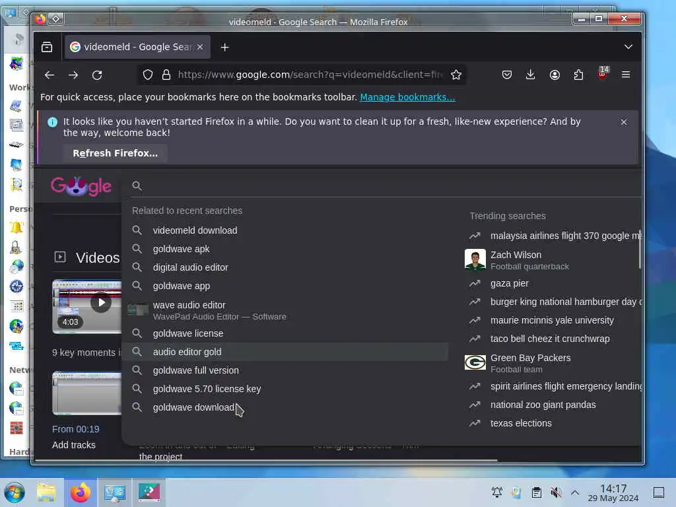Dismiss the refresh Firefox notification bar
Viewport: 676px width, 507px height.
click(x=623, y=122)
